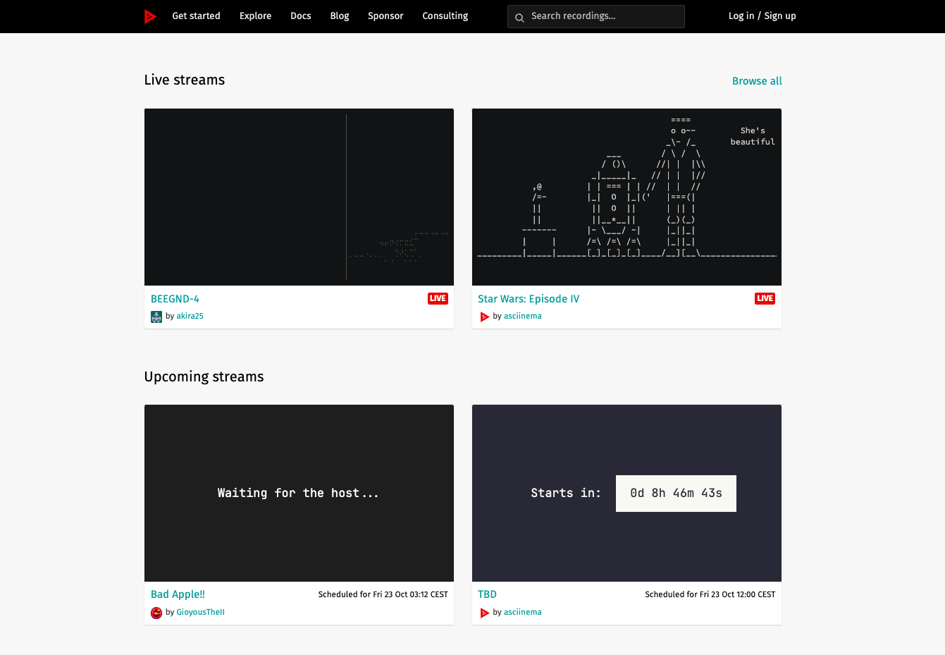View asciinema profile under Star Wars stream
Image resolution: width=945 pixels, height=655 pixels.
coord(523,316)
